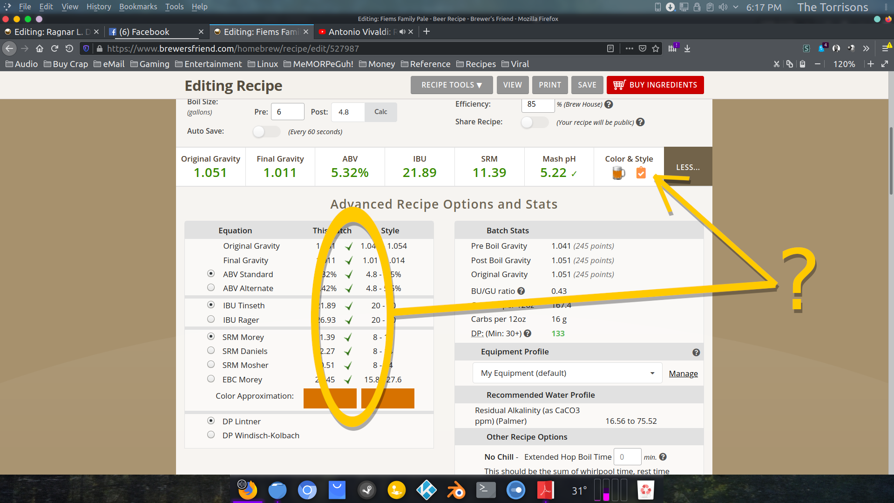Open a new browser tab
894x503 pixels.
427,32
